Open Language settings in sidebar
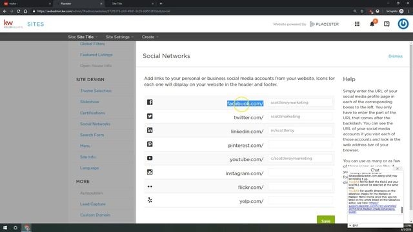The height and width of the screenshot is (232, 413). 89,168
